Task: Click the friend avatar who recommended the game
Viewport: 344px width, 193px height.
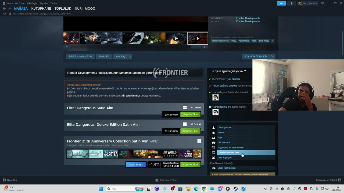Action: (215, 98)
